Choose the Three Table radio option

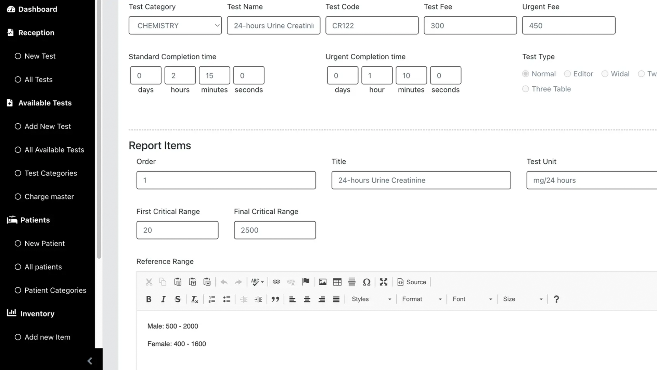(x=526, y=89)
